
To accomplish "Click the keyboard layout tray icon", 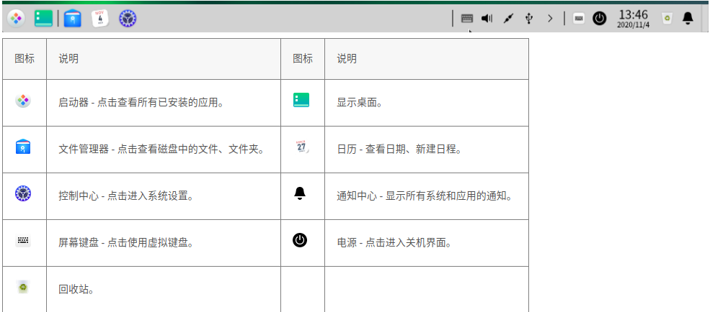I will [x=467, y=19].
